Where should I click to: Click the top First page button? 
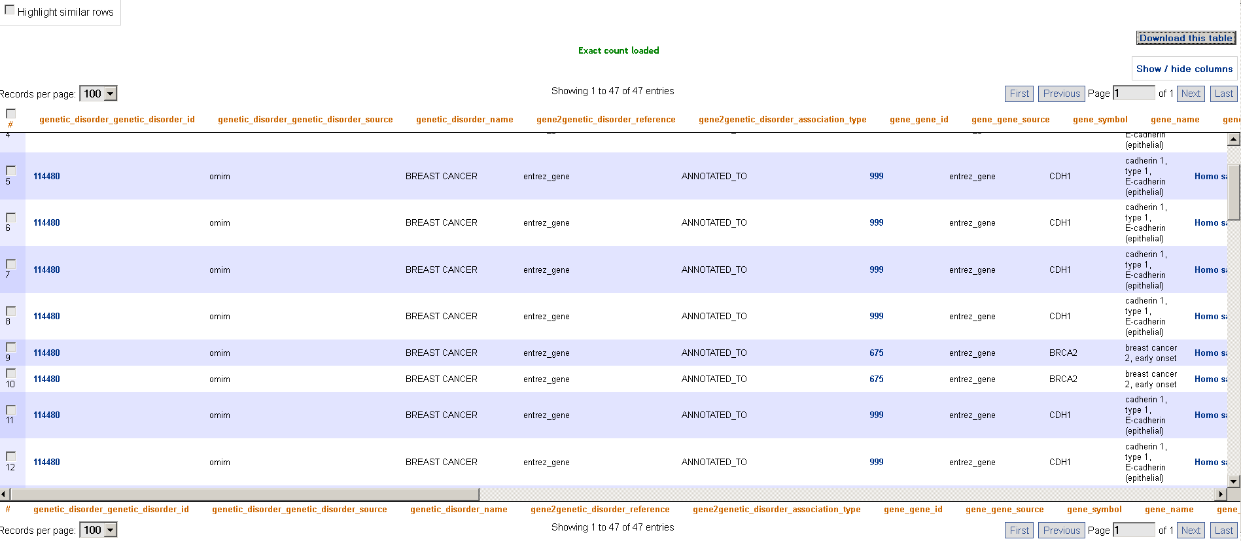pos(1019,94)
